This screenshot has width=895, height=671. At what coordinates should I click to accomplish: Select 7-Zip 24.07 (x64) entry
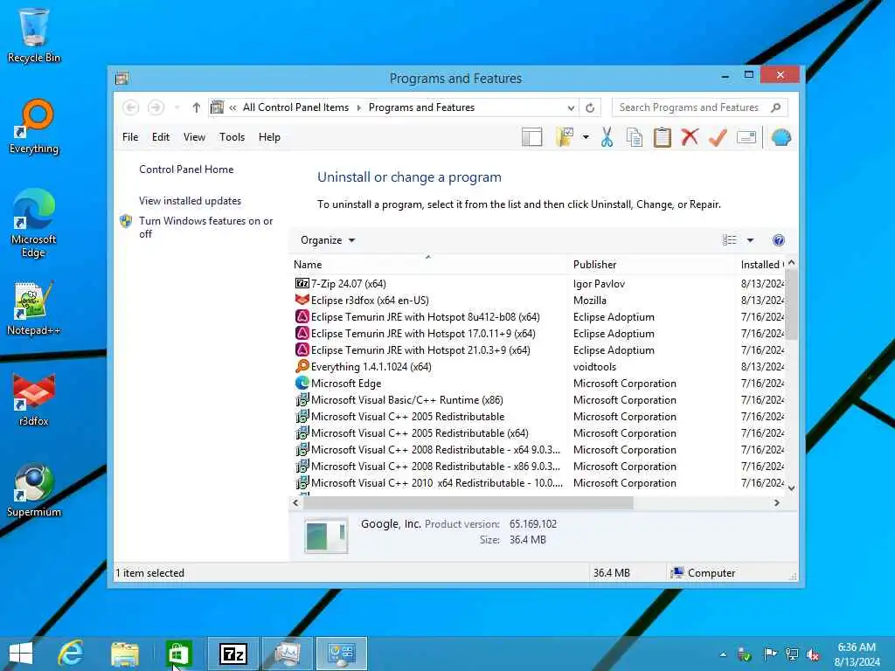[538, 284]
